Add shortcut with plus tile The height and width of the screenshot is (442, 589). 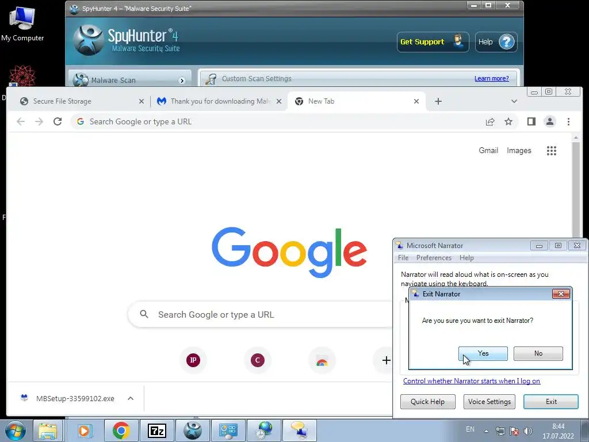click(386, 360)
